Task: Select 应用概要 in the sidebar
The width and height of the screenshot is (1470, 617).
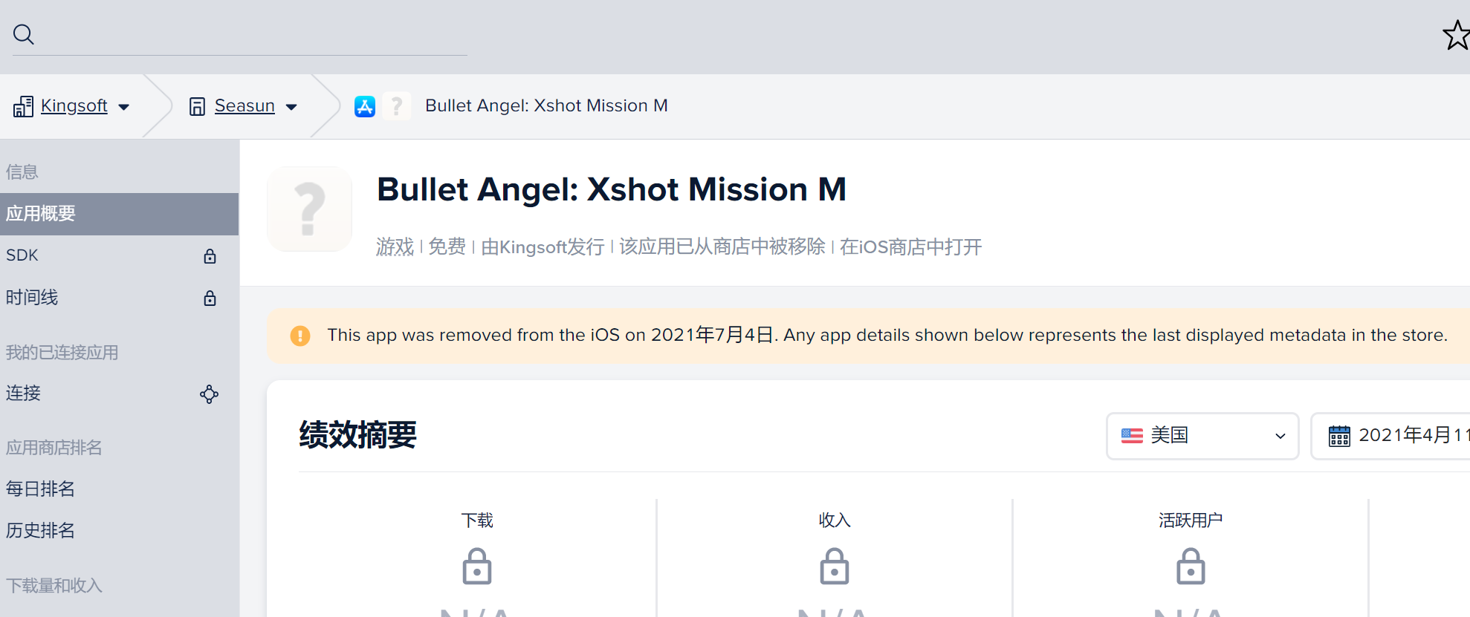Action: [119, 214]
